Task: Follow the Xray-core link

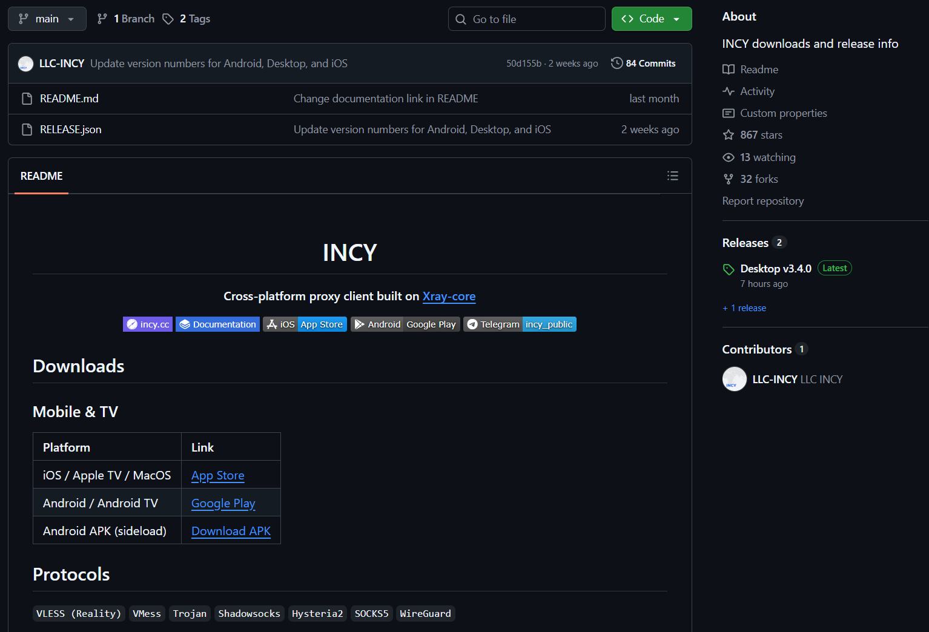Action: tap(449, 296)
